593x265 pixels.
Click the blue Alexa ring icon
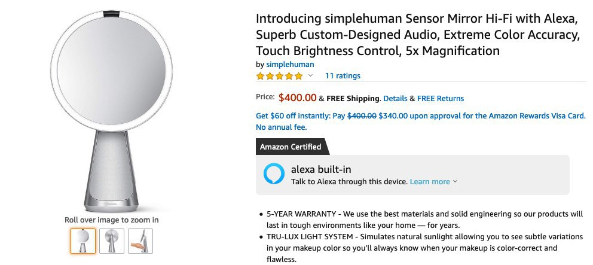pyautogui.click(x=274, y=174)
